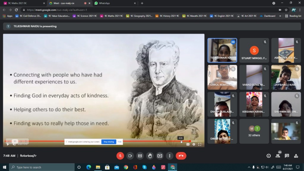Open the chat with everyone panel
The height and width of the screenshot is (171, 304).
click(287, 156)
